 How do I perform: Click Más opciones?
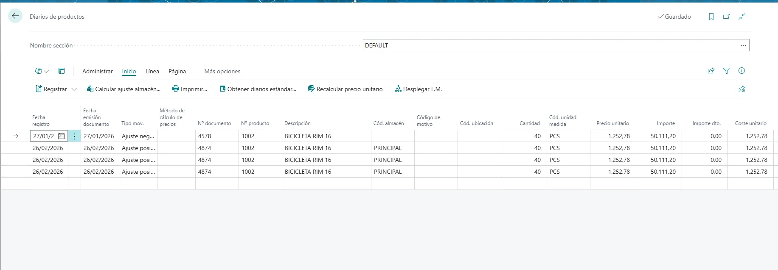pyautogui.click(x=222, y=71)
